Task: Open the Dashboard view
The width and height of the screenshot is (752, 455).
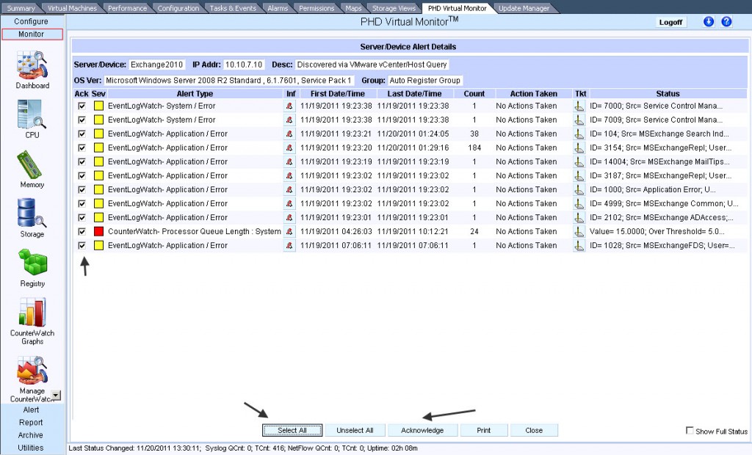Action: tap(31, 68)
